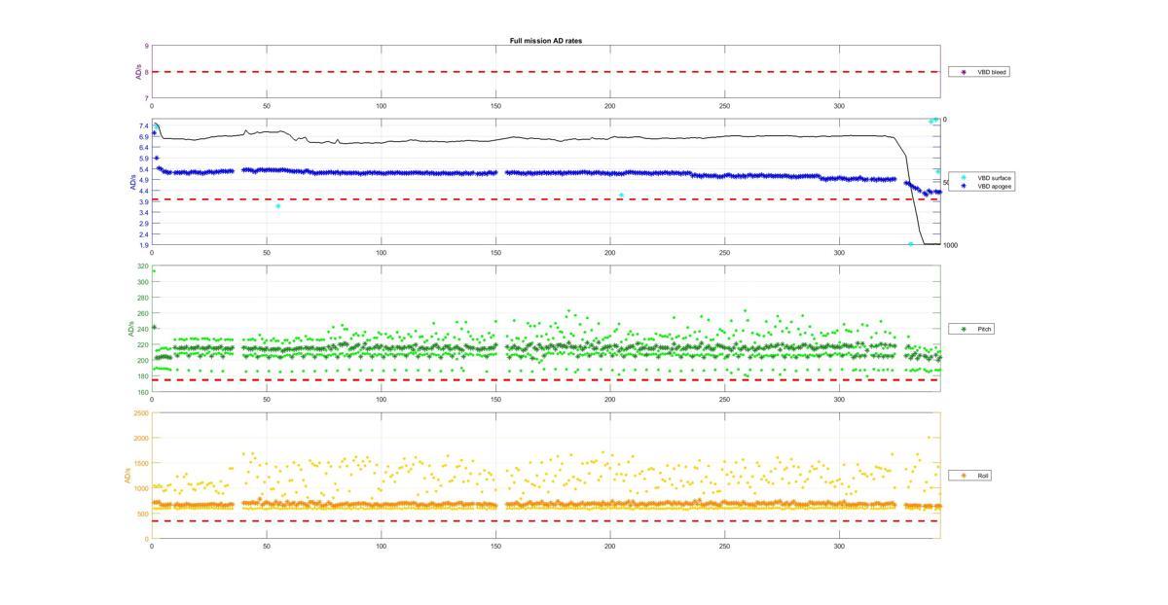
Task: Click the '160' tick label on Pitch axis
Action: (x=143, y=392)
